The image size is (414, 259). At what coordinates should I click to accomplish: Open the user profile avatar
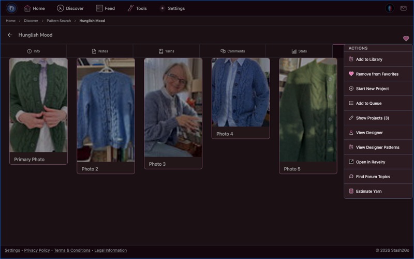pyautogui.click(x=390, y=8)
